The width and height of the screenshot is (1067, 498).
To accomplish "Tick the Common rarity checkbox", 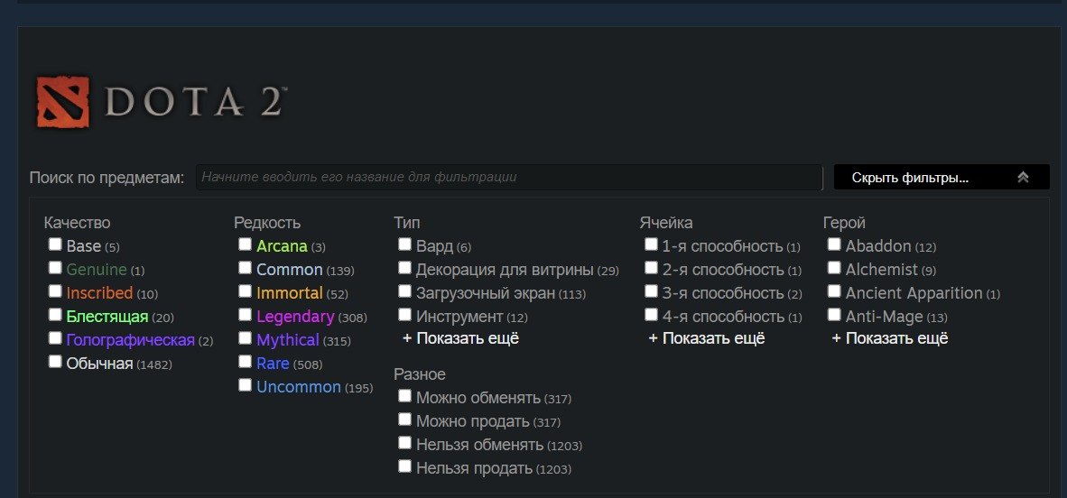I will click(245, 267).
